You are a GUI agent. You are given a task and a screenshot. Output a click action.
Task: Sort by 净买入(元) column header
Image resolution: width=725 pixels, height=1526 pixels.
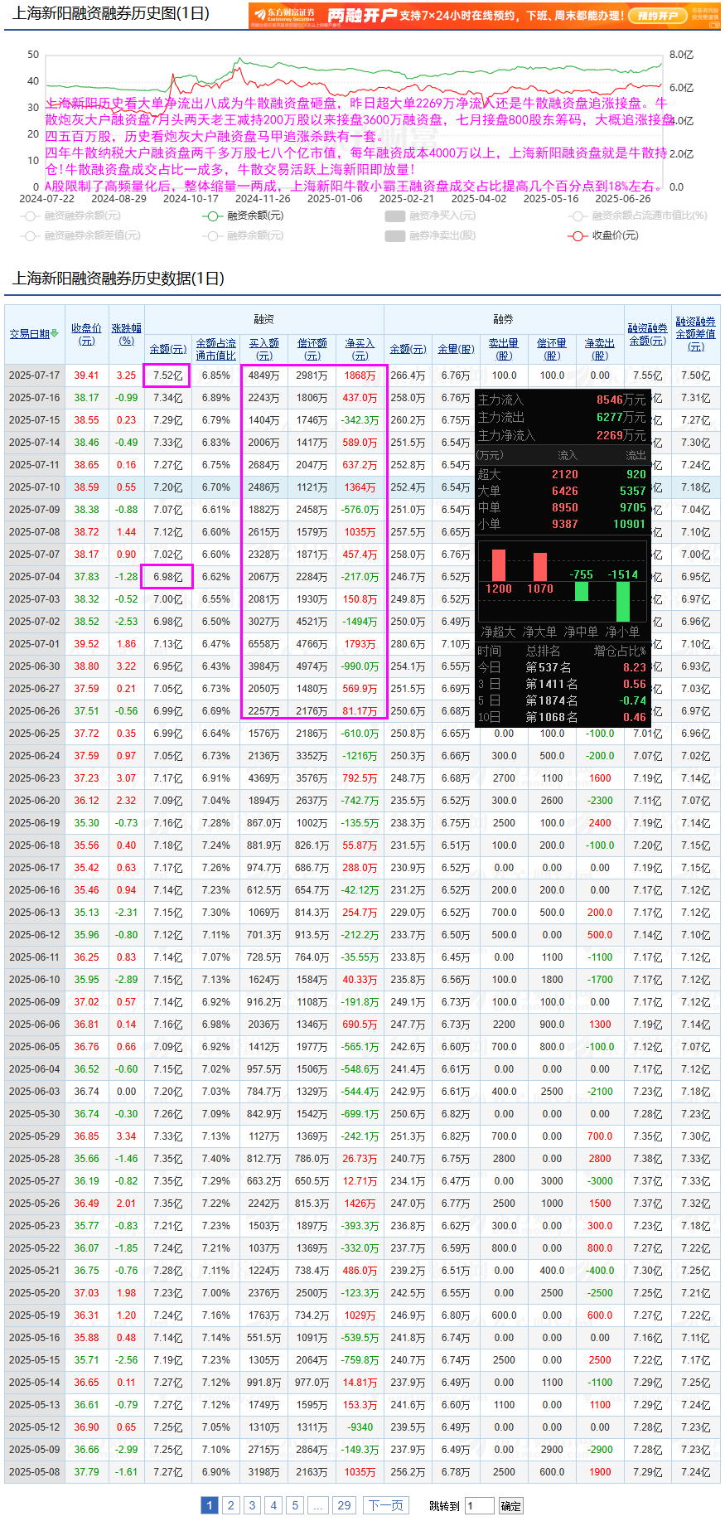(x=360, y=349)
